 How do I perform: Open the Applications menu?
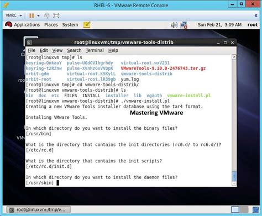point(27,25)
